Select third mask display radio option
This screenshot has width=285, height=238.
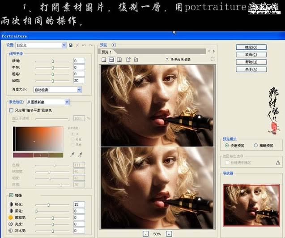click(72, 145)
